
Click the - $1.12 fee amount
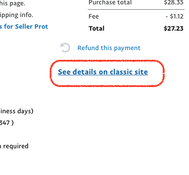coord(174,17)
